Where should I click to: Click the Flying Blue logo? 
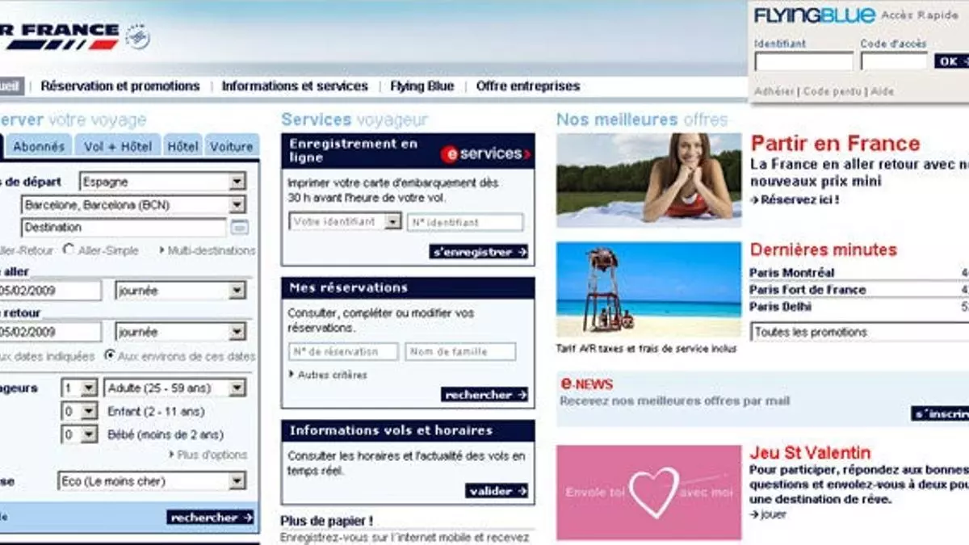814,15
